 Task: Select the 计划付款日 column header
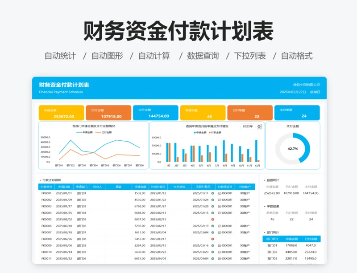[x=158, y=187]
